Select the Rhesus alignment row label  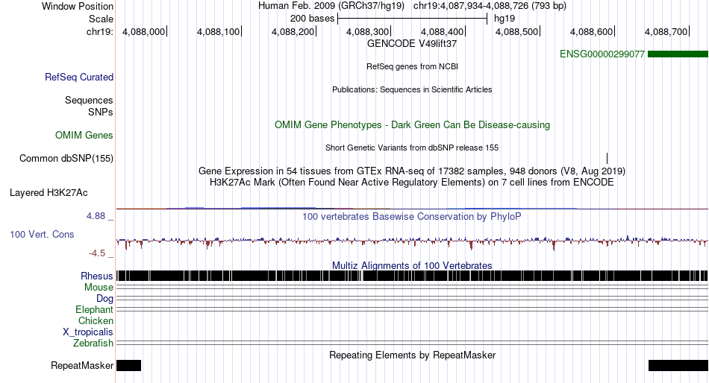97,276
